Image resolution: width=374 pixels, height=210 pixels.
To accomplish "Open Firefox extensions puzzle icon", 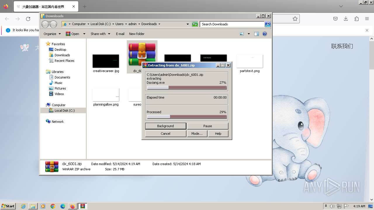I will tap(356, 19).
